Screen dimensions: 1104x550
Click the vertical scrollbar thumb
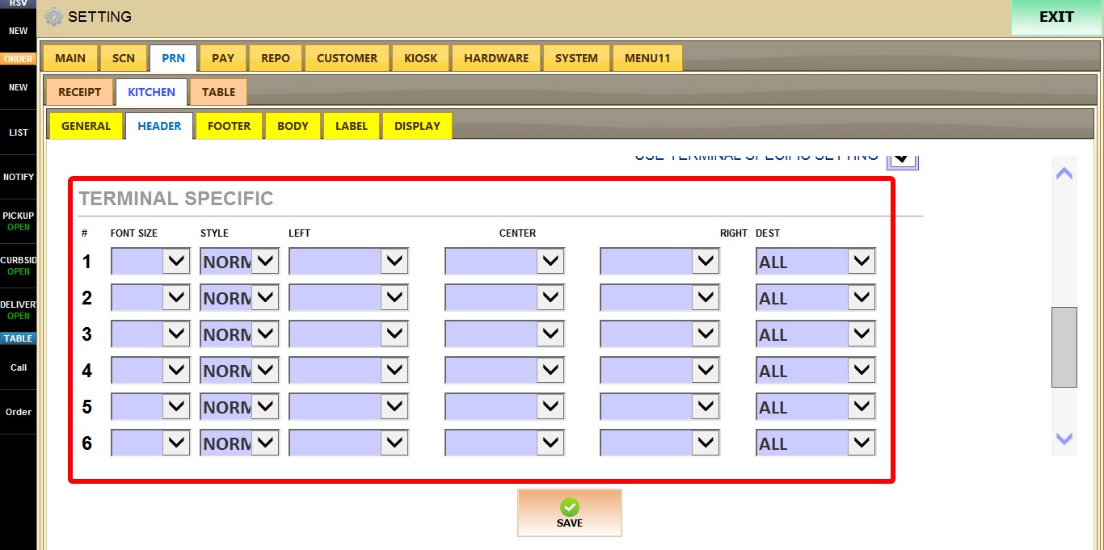click(x=1064, y=347)
